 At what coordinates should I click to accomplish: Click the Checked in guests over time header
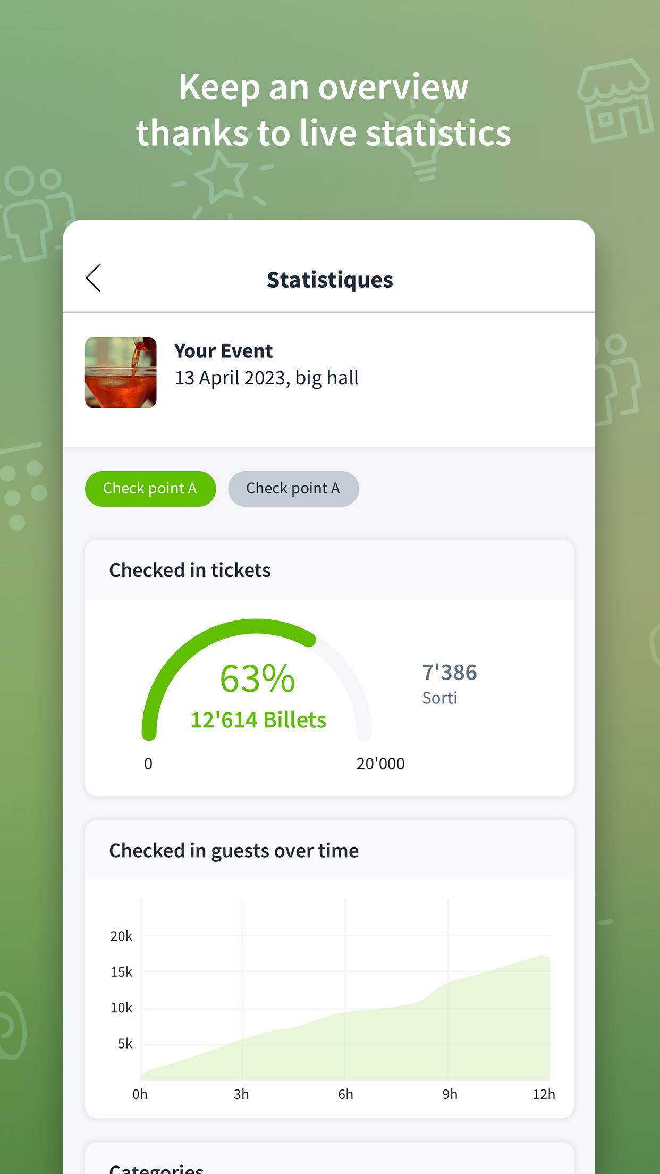click(234, 851)
